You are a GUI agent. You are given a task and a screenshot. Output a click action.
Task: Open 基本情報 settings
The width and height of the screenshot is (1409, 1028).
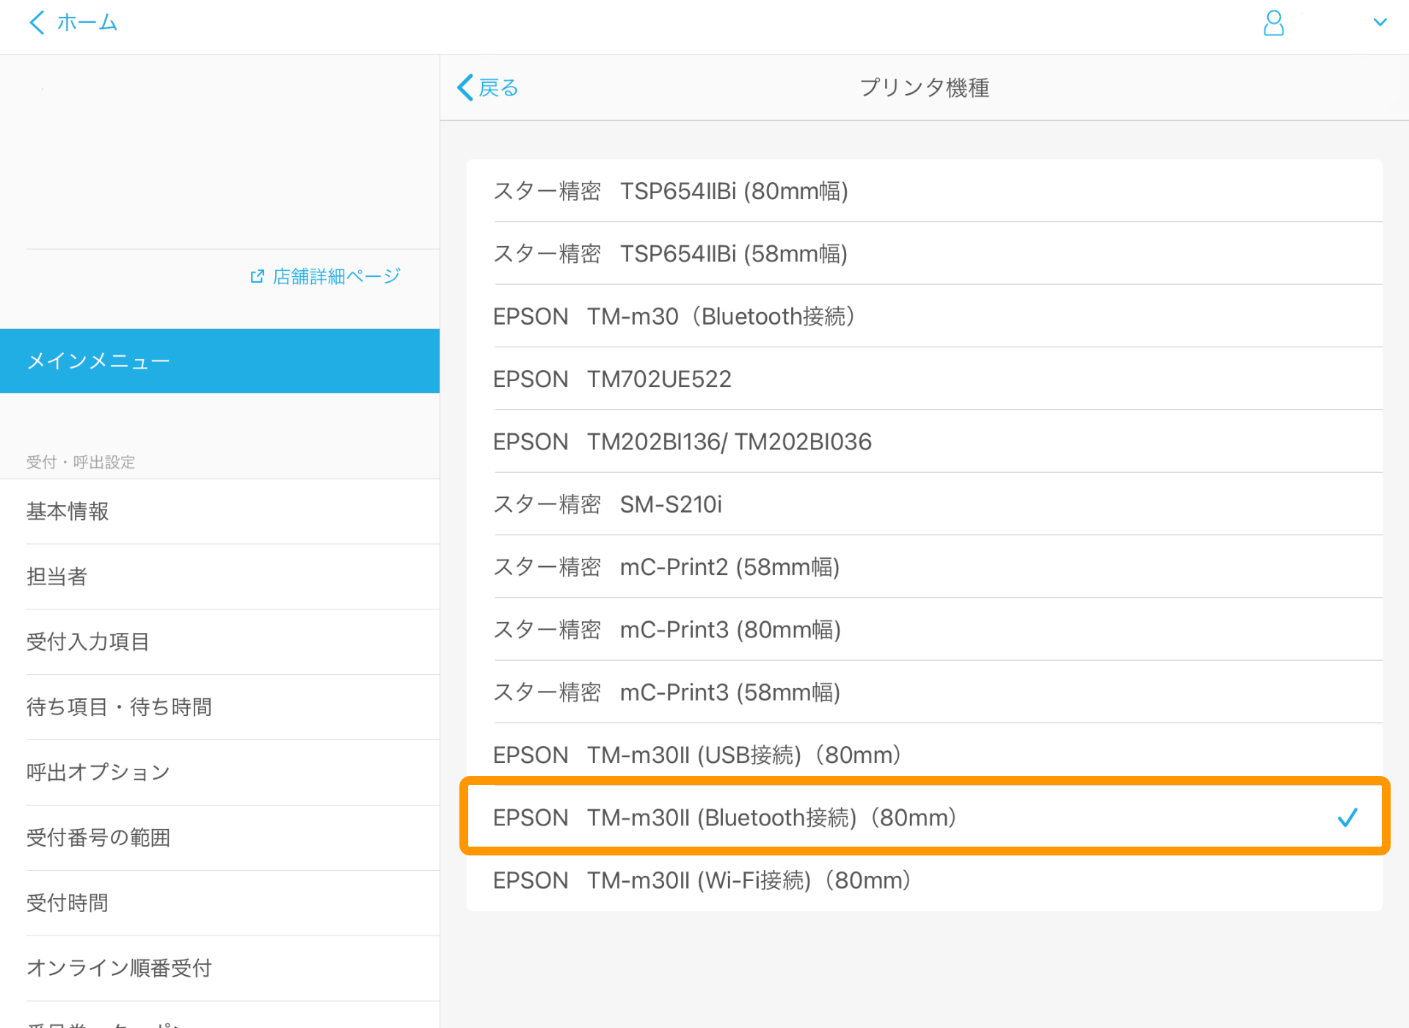click(219, 511)
